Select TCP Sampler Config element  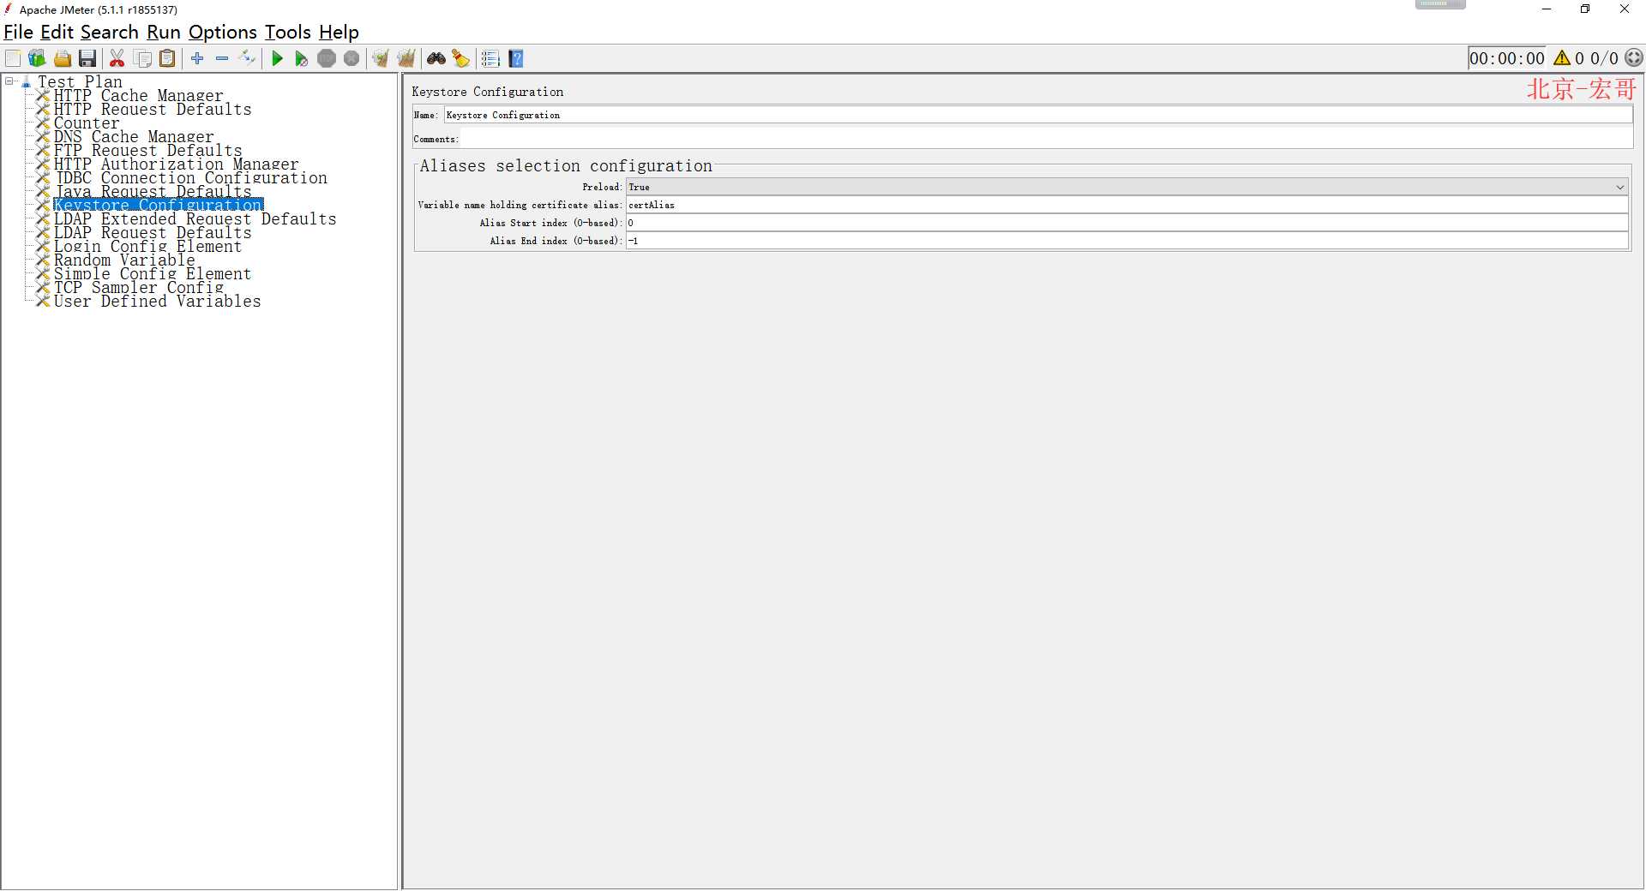click(x=138, y=287)
